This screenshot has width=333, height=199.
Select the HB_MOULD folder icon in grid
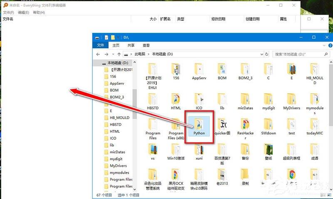[315, 69]
